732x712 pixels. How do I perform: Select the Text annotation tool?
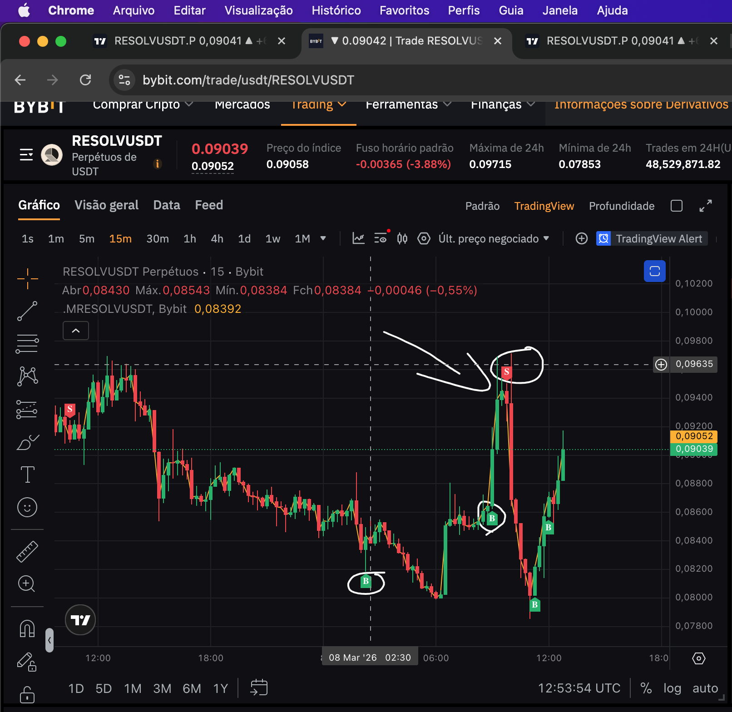[x=27, y=475]
